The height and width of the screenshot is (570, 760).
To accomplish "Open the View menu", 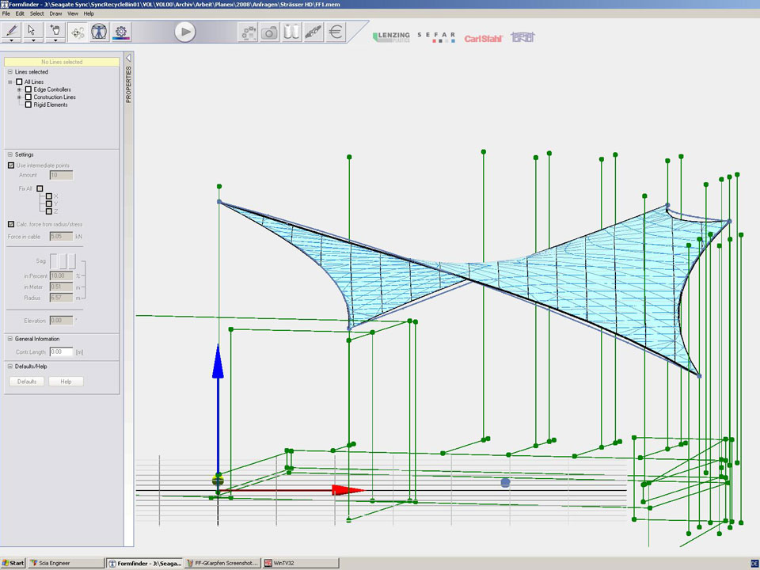I will tap(73, 13).
